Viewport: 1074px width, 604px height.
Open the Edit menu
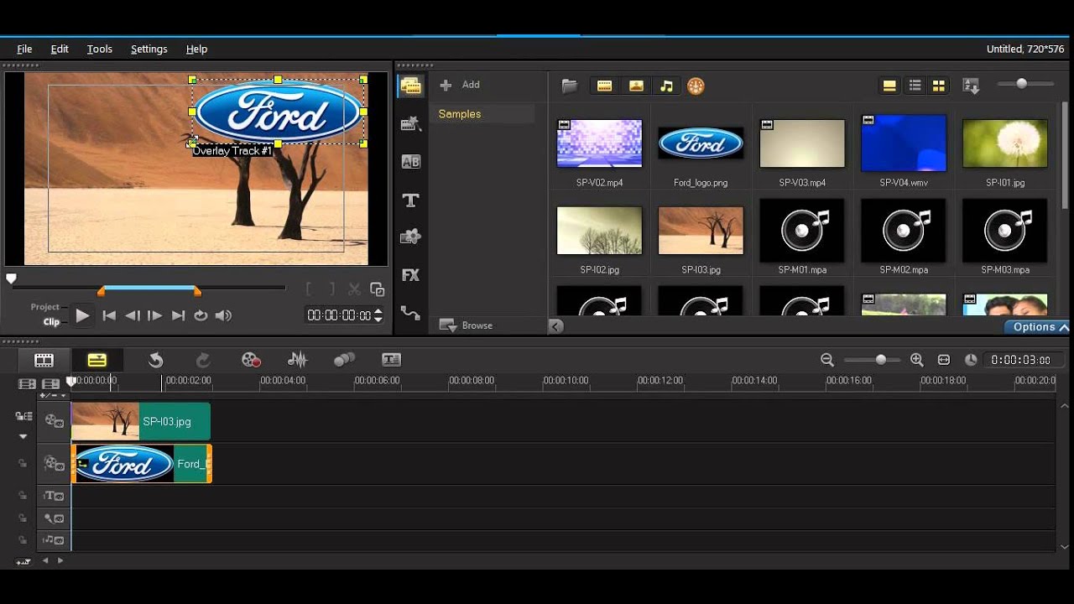coord(60,49)
